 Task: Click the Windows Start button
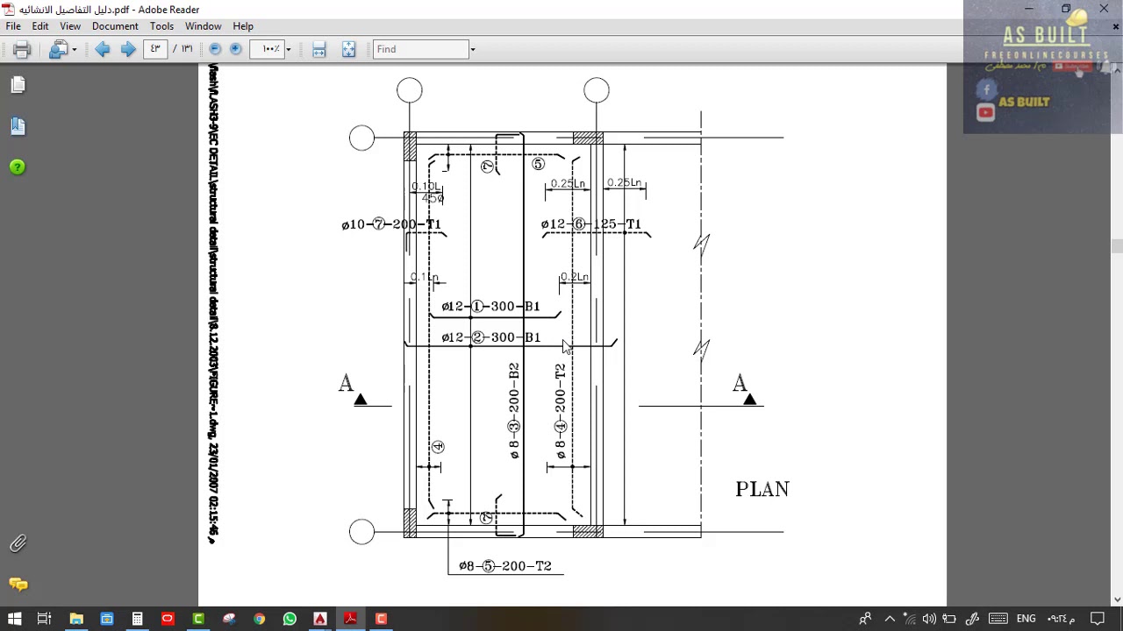tap(14, 619)
